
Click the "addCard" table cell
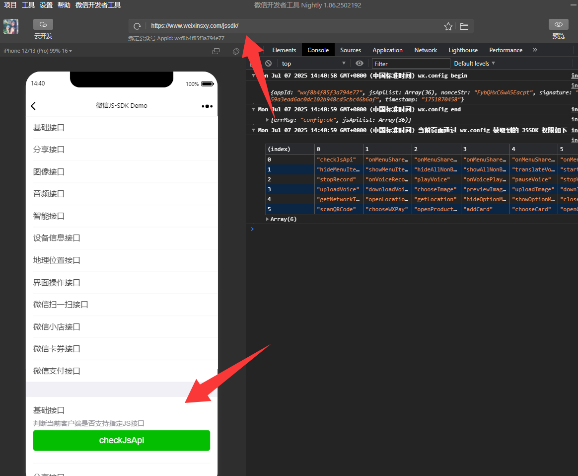pos(485,209)
